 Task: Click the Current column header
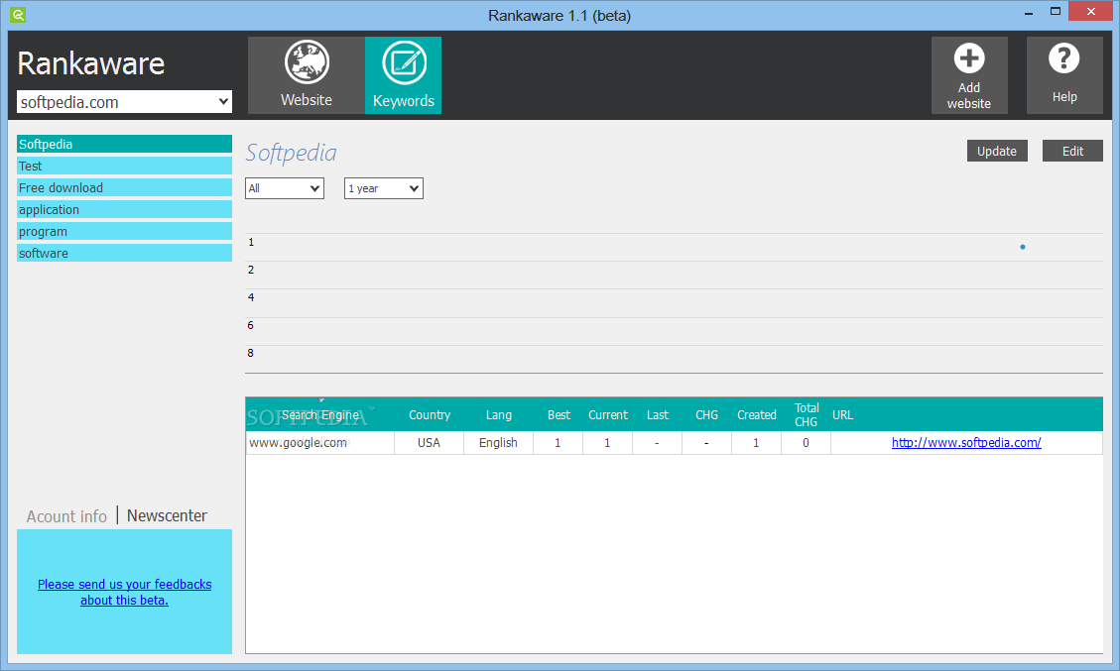pyautogui.click(x=608, y=414)
